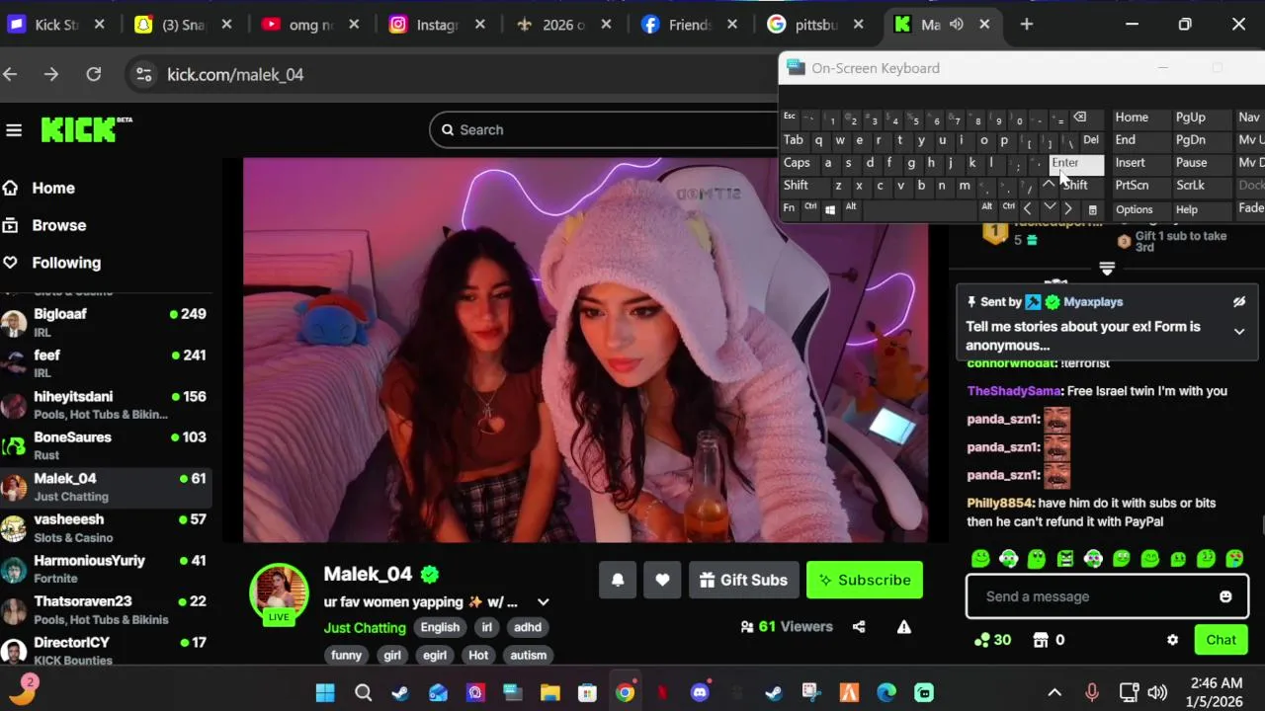Open the chat shop icon showing 0
1265x711 pixels.
click(x=1049, y=640)
